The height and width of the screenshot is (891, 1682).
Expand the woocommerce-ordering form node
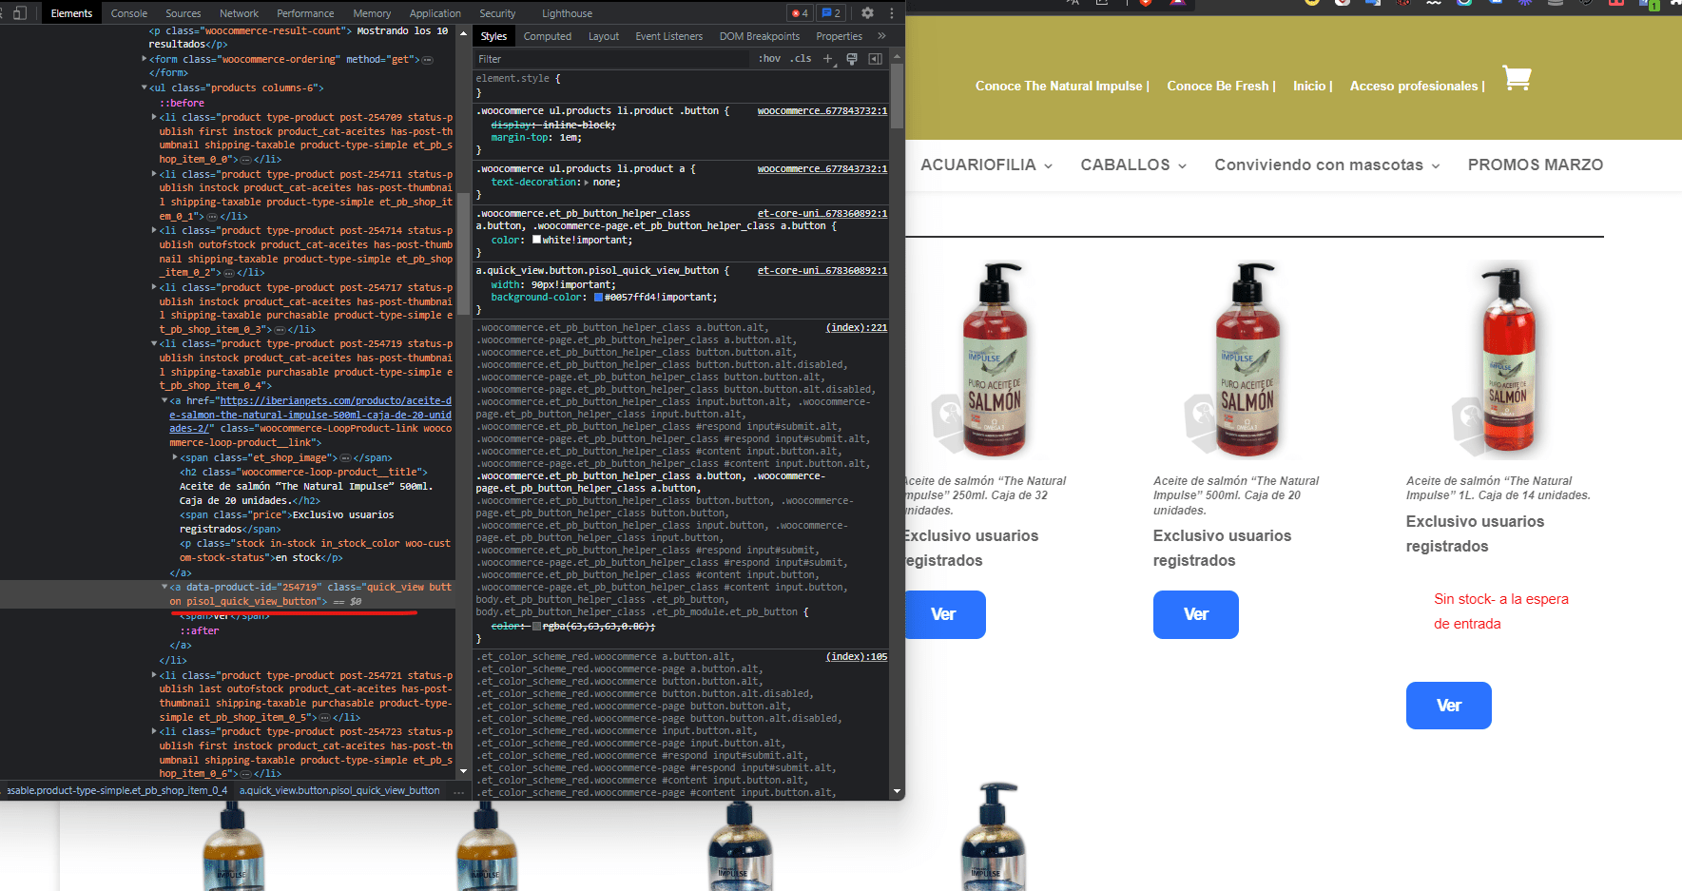click(x=145, y=59)
